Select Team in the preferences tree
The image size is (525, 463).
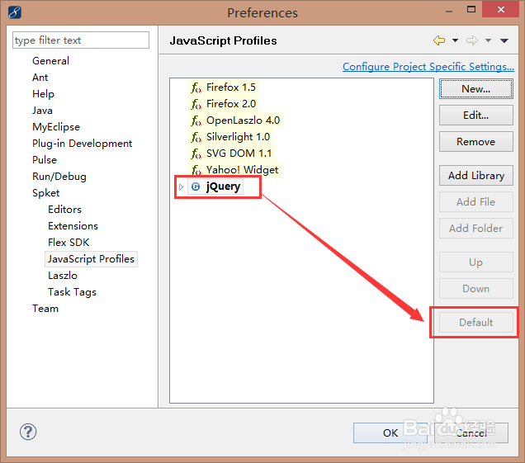click(45, 309)
